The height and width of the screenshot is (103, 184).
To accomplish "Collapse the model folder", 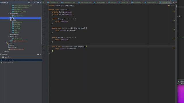I will (9, 20).
